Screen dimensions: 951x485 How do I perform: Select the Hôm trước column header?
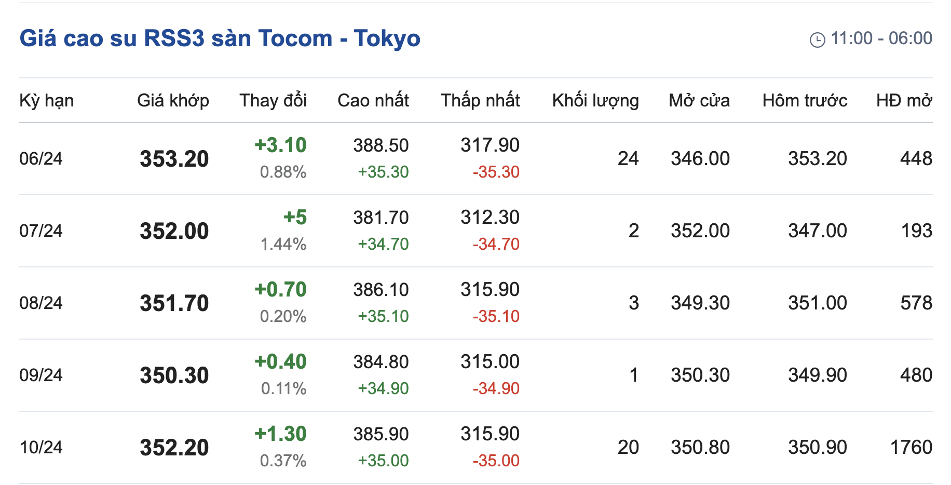805,100
